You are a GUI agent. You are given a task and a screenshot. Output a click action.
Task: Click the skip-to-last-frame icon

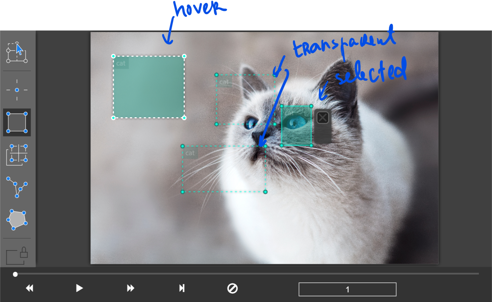[x=182, y=288]
